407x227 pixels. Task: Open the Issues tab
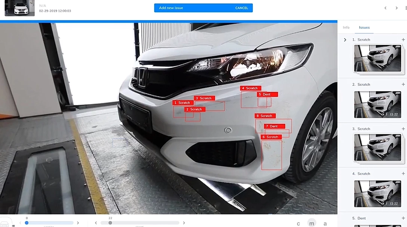coord(364,28)
